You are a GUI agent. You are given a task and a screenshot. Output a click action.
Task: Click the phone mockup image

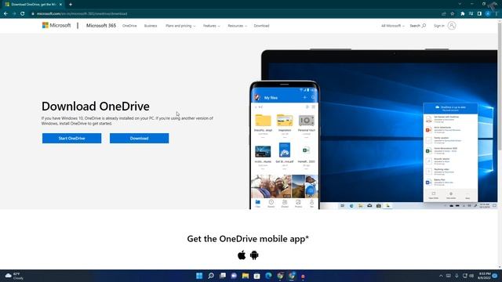point(284,145)
